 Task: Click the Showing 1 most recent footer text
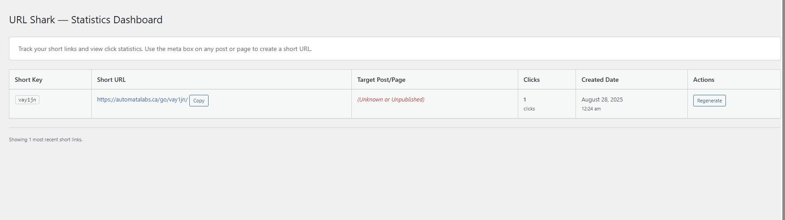tap(46, 140)
